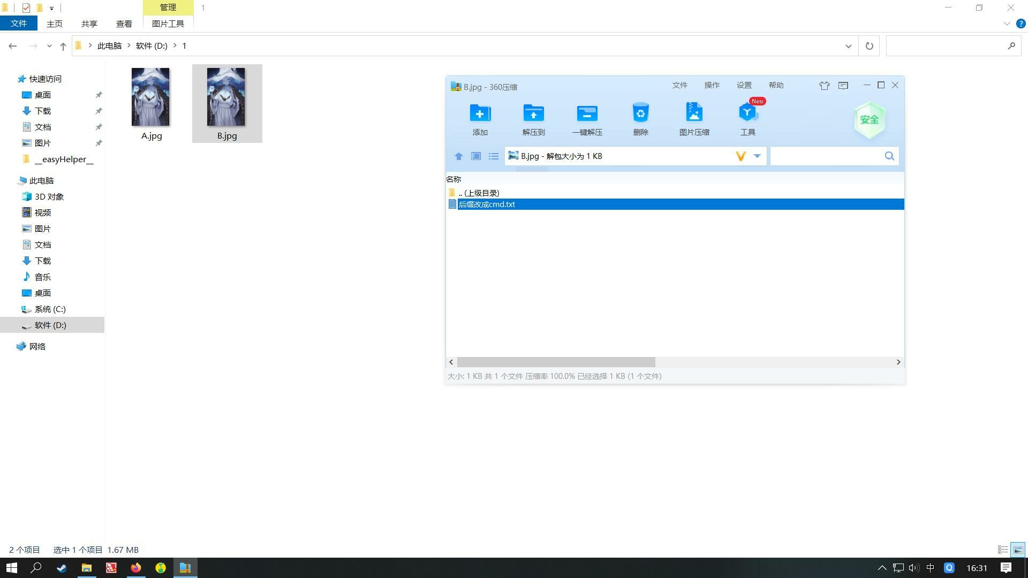Click the 添加 (Add) icon in 360压缩
Image resolution: width=1028 pixels, height=578 pixels.
pos(480,113)
